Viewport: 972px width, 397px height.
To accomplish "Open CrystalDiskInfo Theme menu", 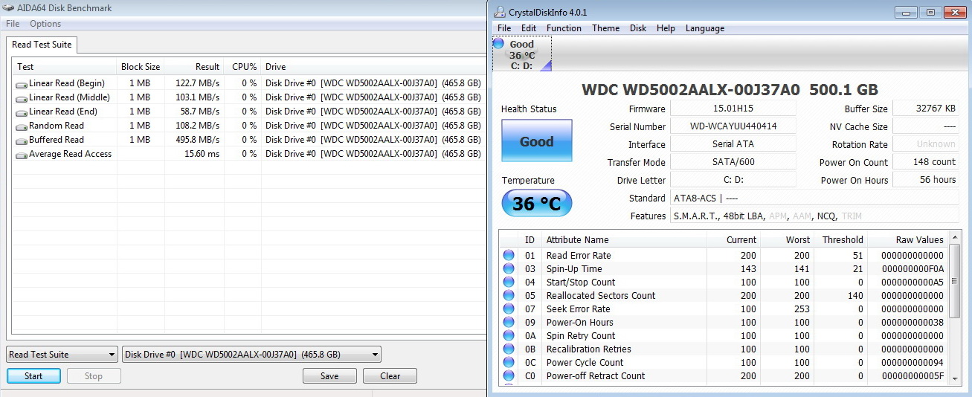I will pyautogui.click(x=605, y=28).
